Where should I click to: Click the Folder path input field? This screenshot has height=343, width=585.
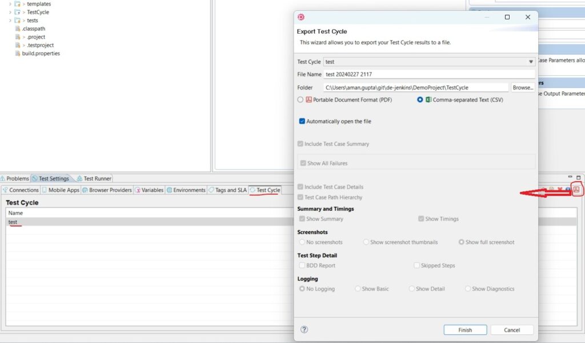click(x=416, y=87)
